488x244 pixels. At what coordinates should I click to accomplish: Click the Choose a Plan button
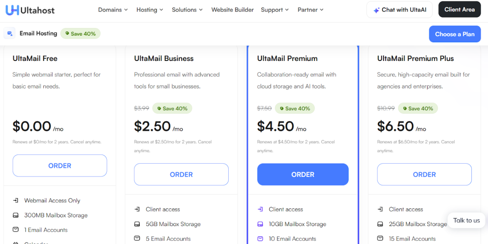pos(455,34)
